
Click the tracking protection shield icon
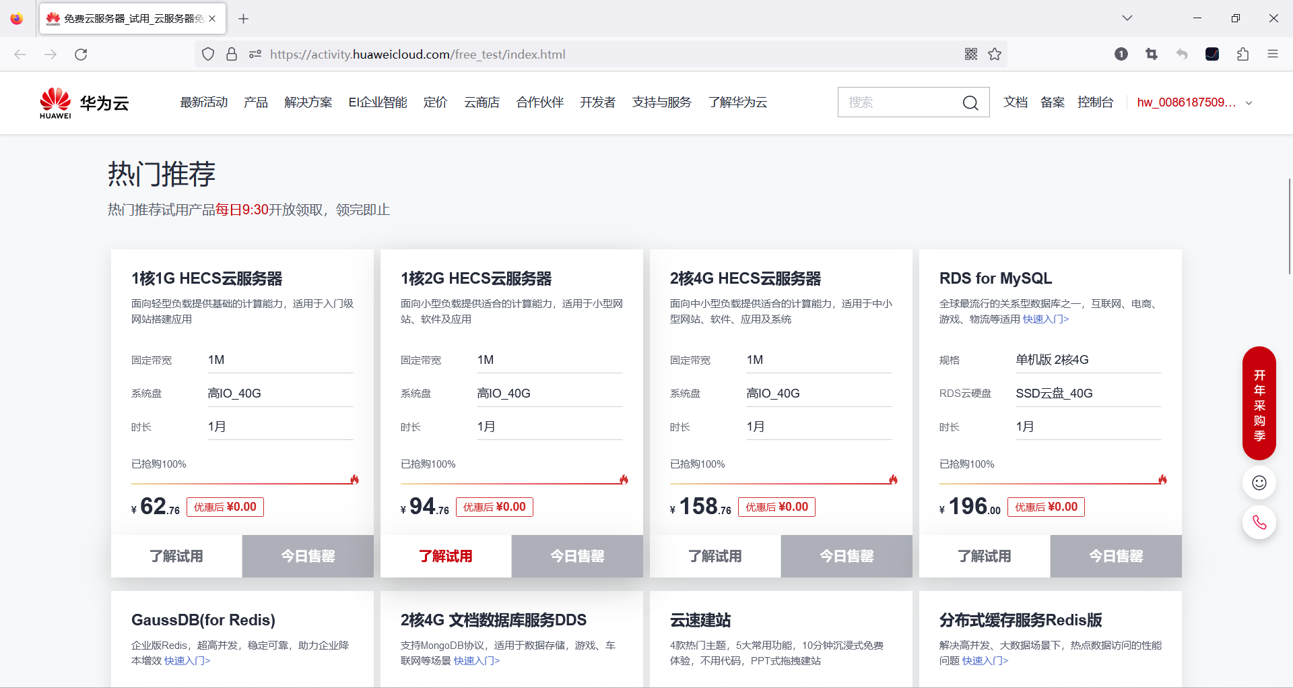(x=207, y=54)
